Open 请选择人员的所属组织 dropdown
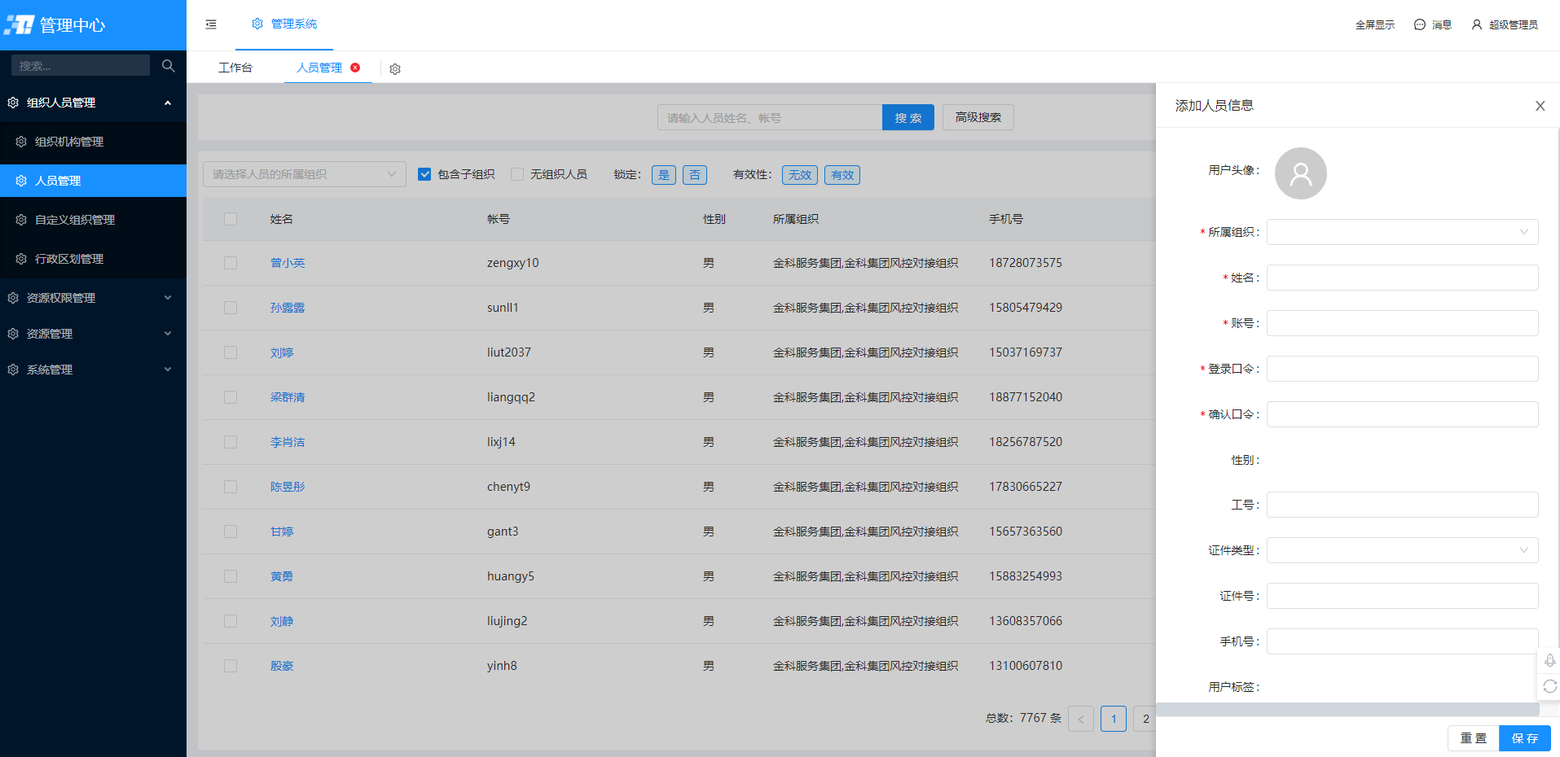The height and width of the screenshot is (757, 1560). tap(305, 174)
